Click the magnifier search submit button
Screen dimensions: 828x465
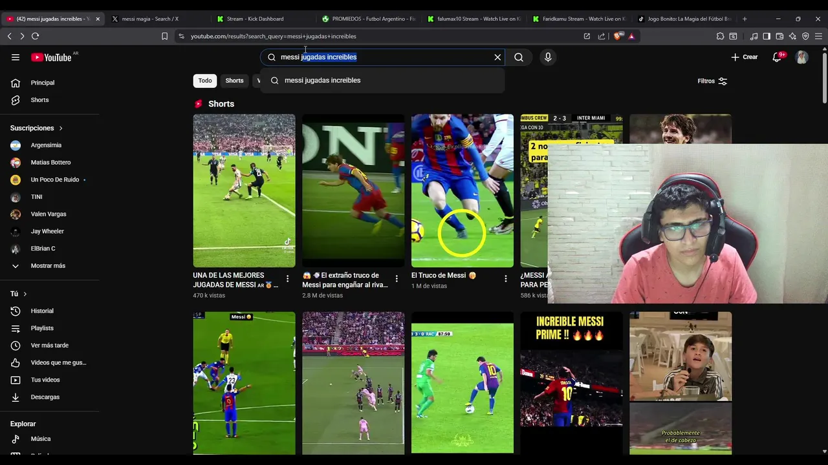pos(519,57)
